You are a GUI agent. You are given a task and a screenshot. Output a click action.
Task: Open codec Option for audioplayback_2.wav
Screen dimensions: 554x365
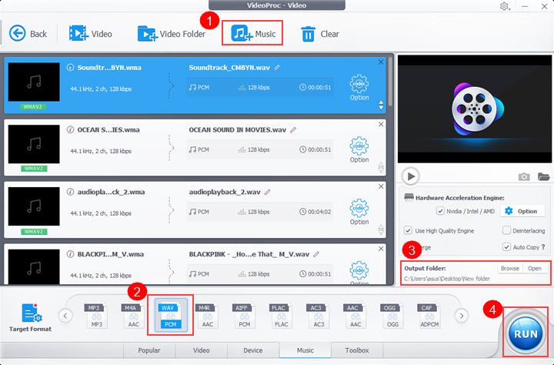(359, 213)
